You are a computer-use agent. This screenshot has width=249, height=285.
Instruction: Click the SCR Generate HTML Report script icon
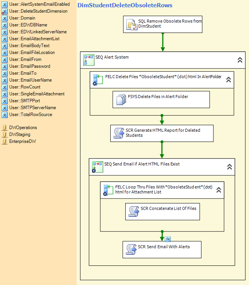pyautogui.click(x=119, y=133)
